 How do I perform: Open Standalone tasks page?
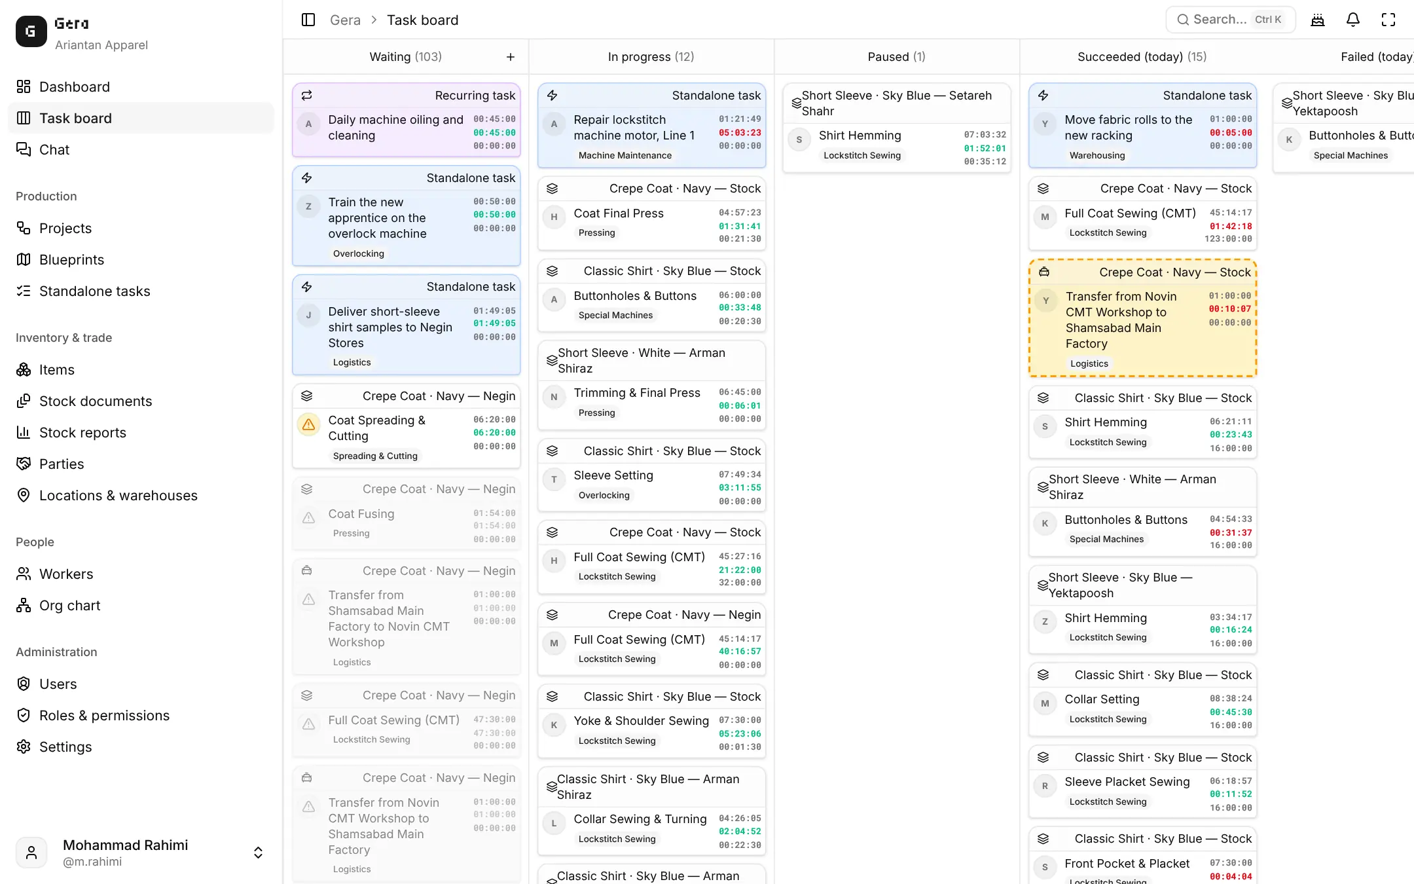141,291
